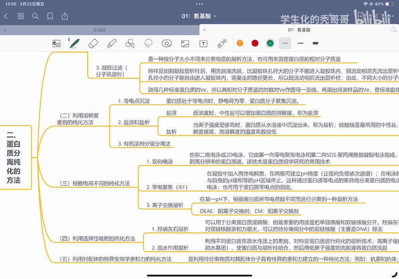The image size is (399, 279).
Task: Tap the Wi-Fi status icon
Action: pyautogui.click(x=365, y=4)
